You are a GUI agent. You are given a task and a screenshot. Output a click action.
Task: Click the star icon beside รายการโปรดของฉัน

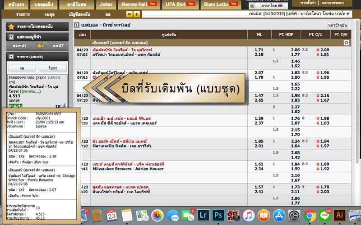[x=11, y=27]
